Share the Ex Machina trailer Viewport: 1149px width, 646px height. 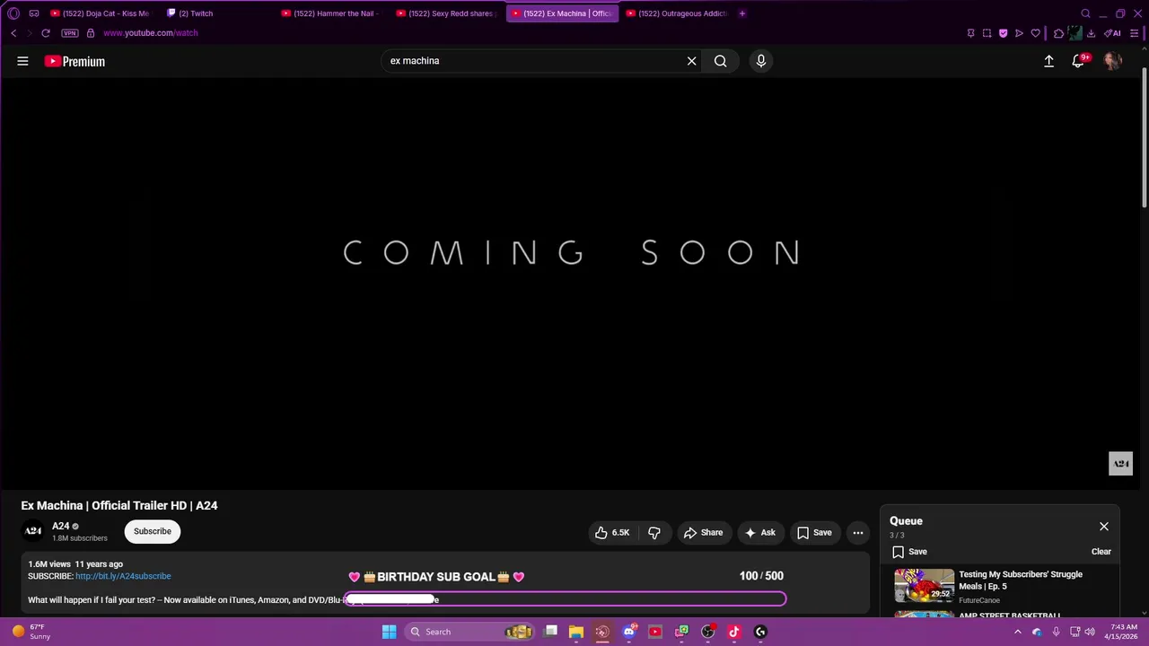tap(703, 532)
